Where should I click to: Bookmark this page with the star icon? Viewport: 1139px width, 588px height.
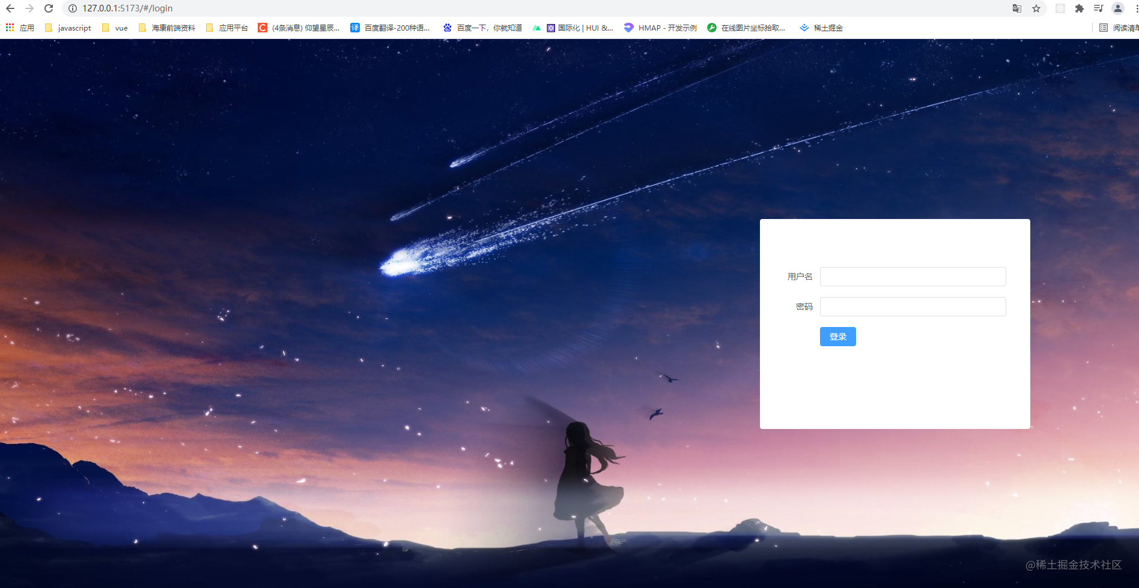[x=1037, y=8]
